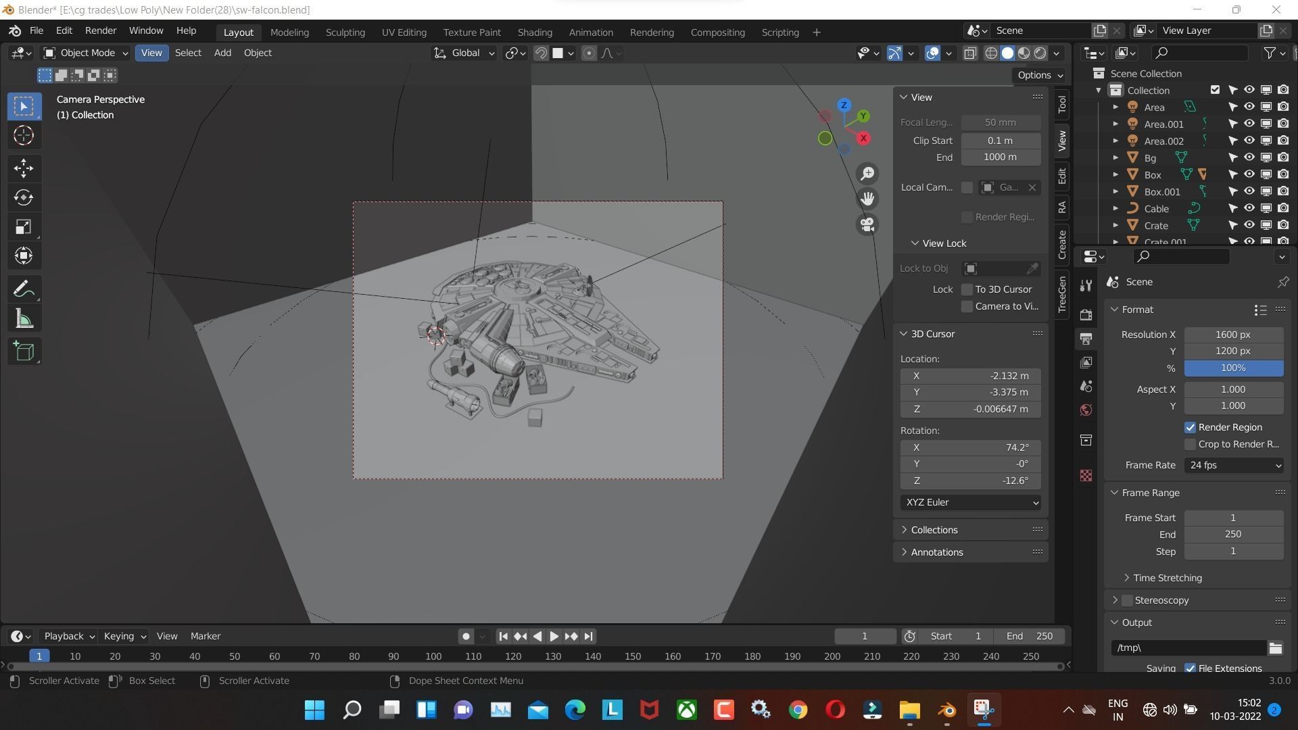The width and height of the screenshot is (1298, 730).
Task: Toggle X-ray display
Action: coord(970,53)
